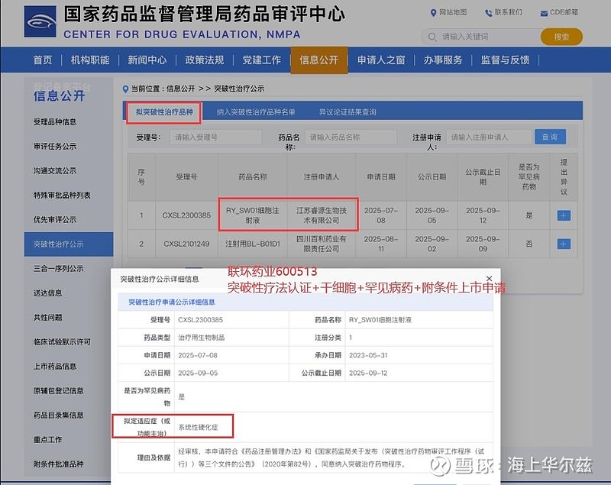Select the 拟突破性治疗品种 tab
This screenshot has width=611, height=485.
[164, 112]
